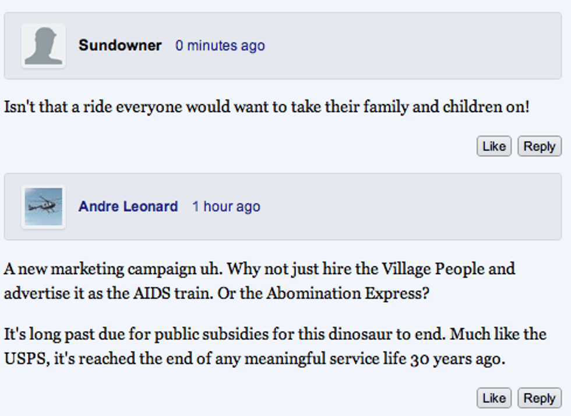Click the "0 minutes ago" timestamp
The width and height of the screenshot is (571, 416).
(220, 46)
